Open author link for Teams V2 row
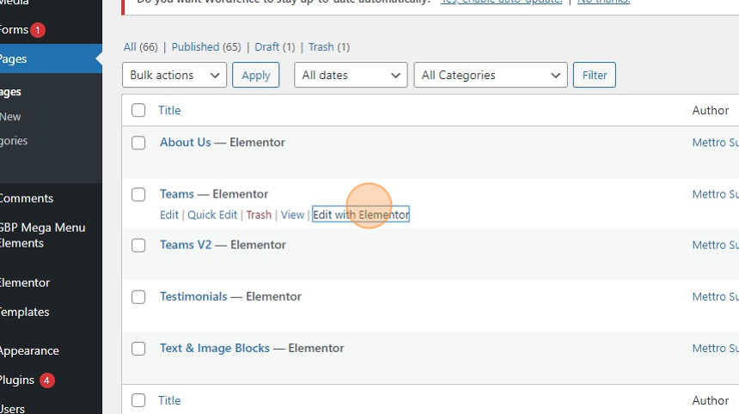 (716, 245)
